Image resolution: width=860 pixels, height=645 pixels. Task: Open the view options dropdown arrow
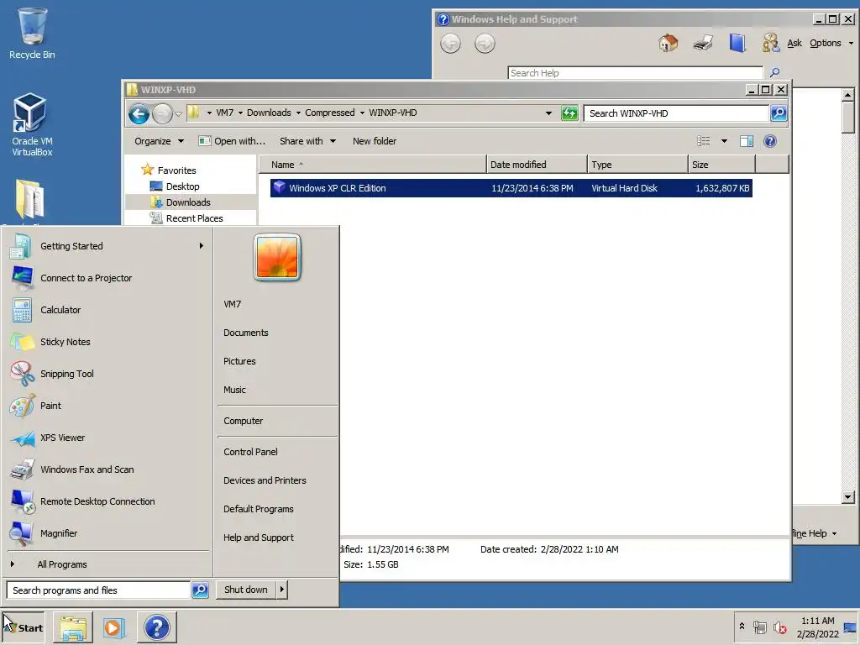724,141
